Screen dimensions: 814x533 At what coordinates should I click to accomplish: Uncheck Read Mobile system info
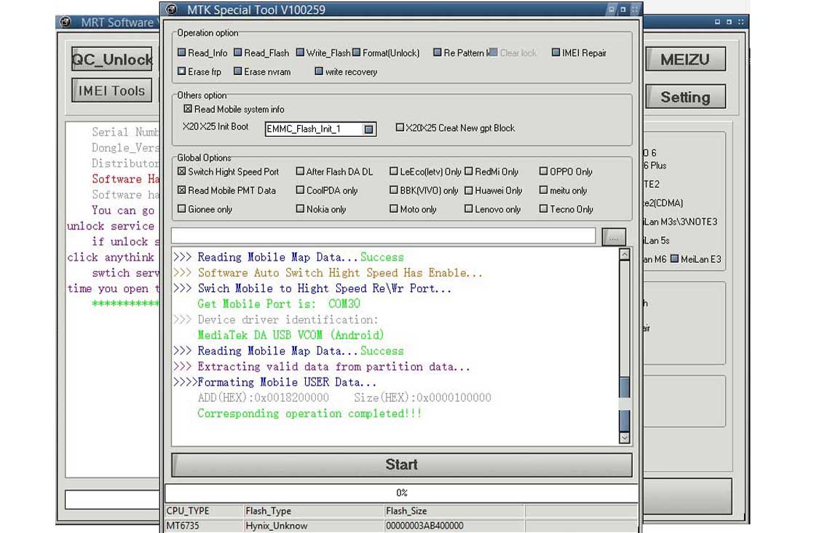pos(188,109)
